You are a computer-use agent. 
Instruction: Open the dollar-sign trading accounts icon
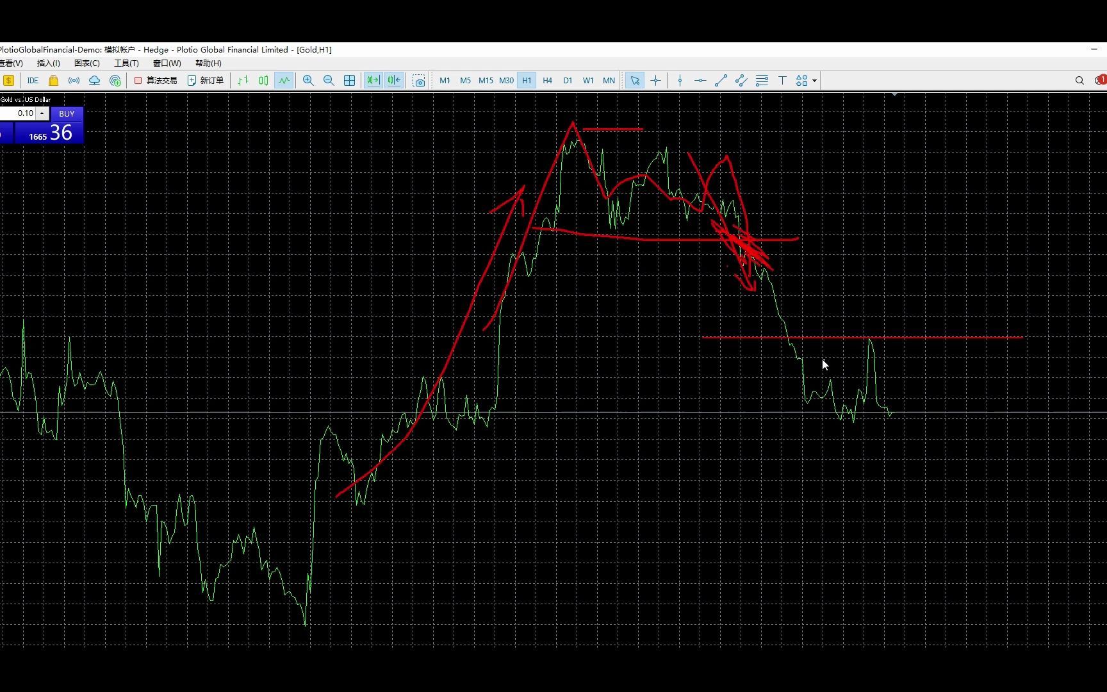[x=8, y=80]
